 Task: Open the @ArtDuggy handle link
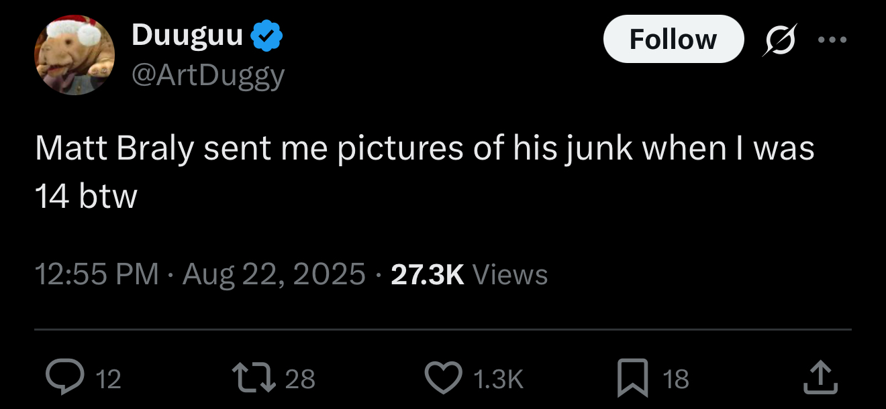point(209,76)
